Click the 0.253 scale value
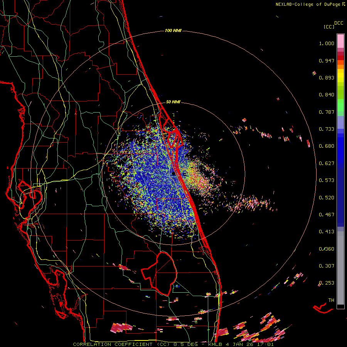The height and width of the screenshot is (347, 347). point(327,283)
